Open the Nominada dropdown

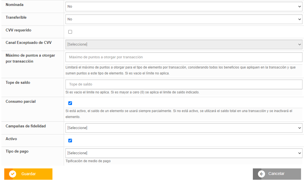click(x=184, y=7)
